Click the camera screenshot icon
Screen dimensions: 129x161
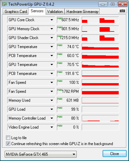122,11
